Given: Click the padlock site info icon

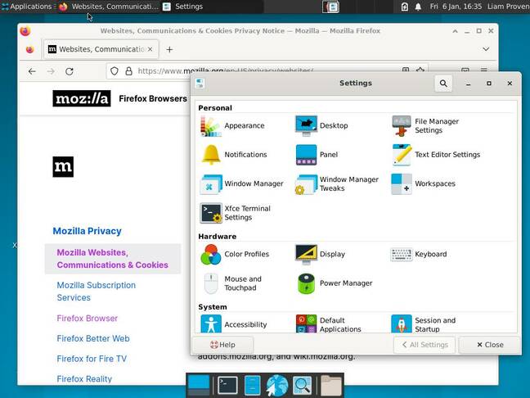Looking at the screenshot, I should click(x=128, y=71).
